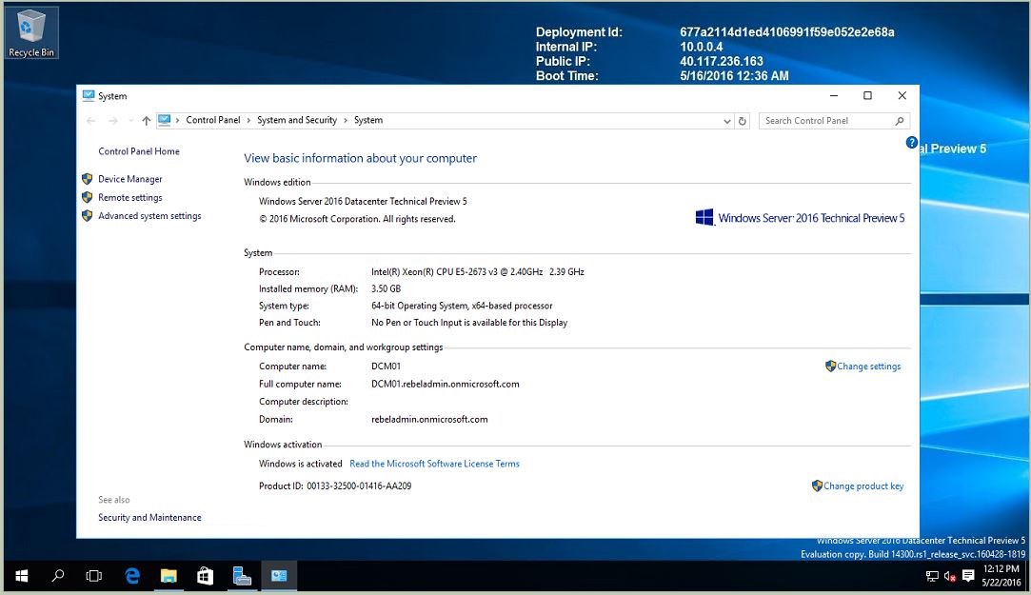Screen dimensions: 1031x595
Task: Open the recent locations dropdown arrow
Action: [130, 121]
